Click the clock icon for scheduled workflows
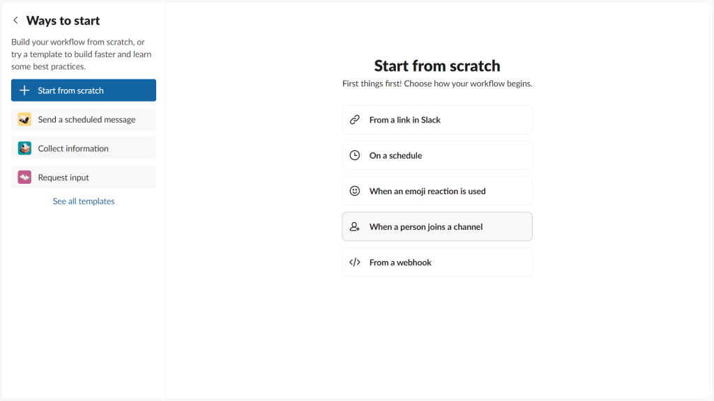This screenshot has height=401, width=714. click(354, 155)
